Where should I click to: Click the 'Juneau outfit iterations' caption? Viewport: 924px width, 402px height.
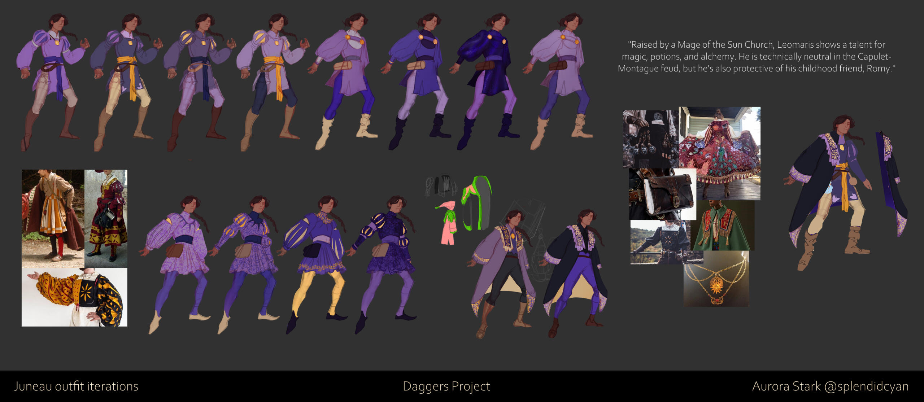click(76, 386)
